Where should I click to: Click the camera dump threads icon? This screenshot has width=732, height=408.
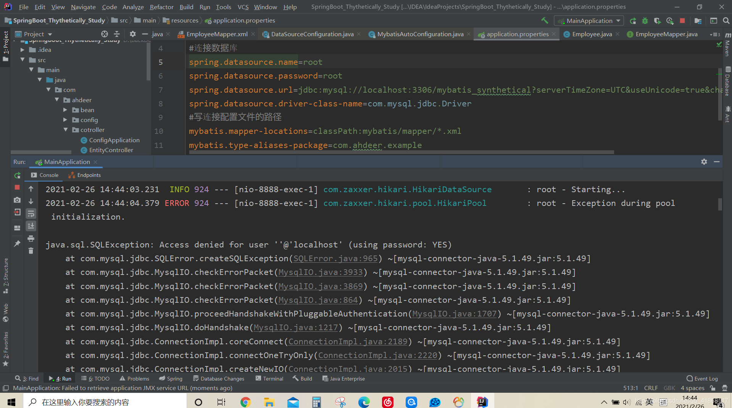coord(17,200)
